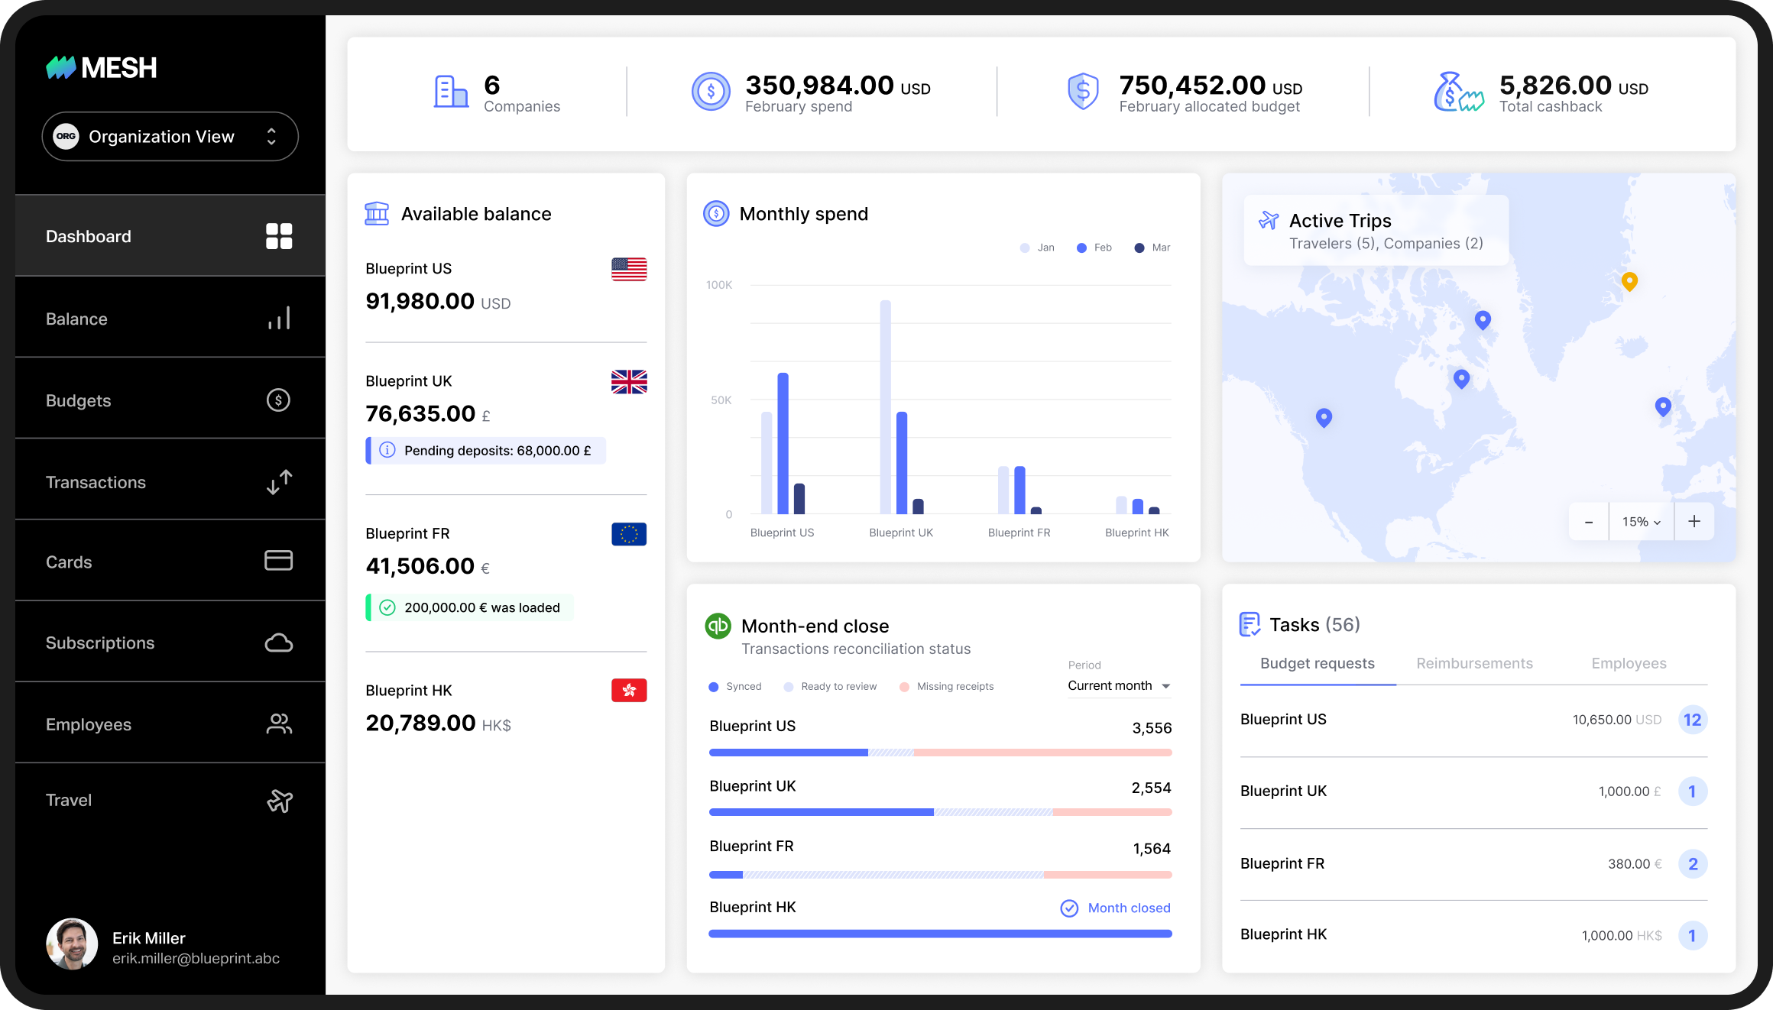Click the Employees icon

tap(279, 724)
